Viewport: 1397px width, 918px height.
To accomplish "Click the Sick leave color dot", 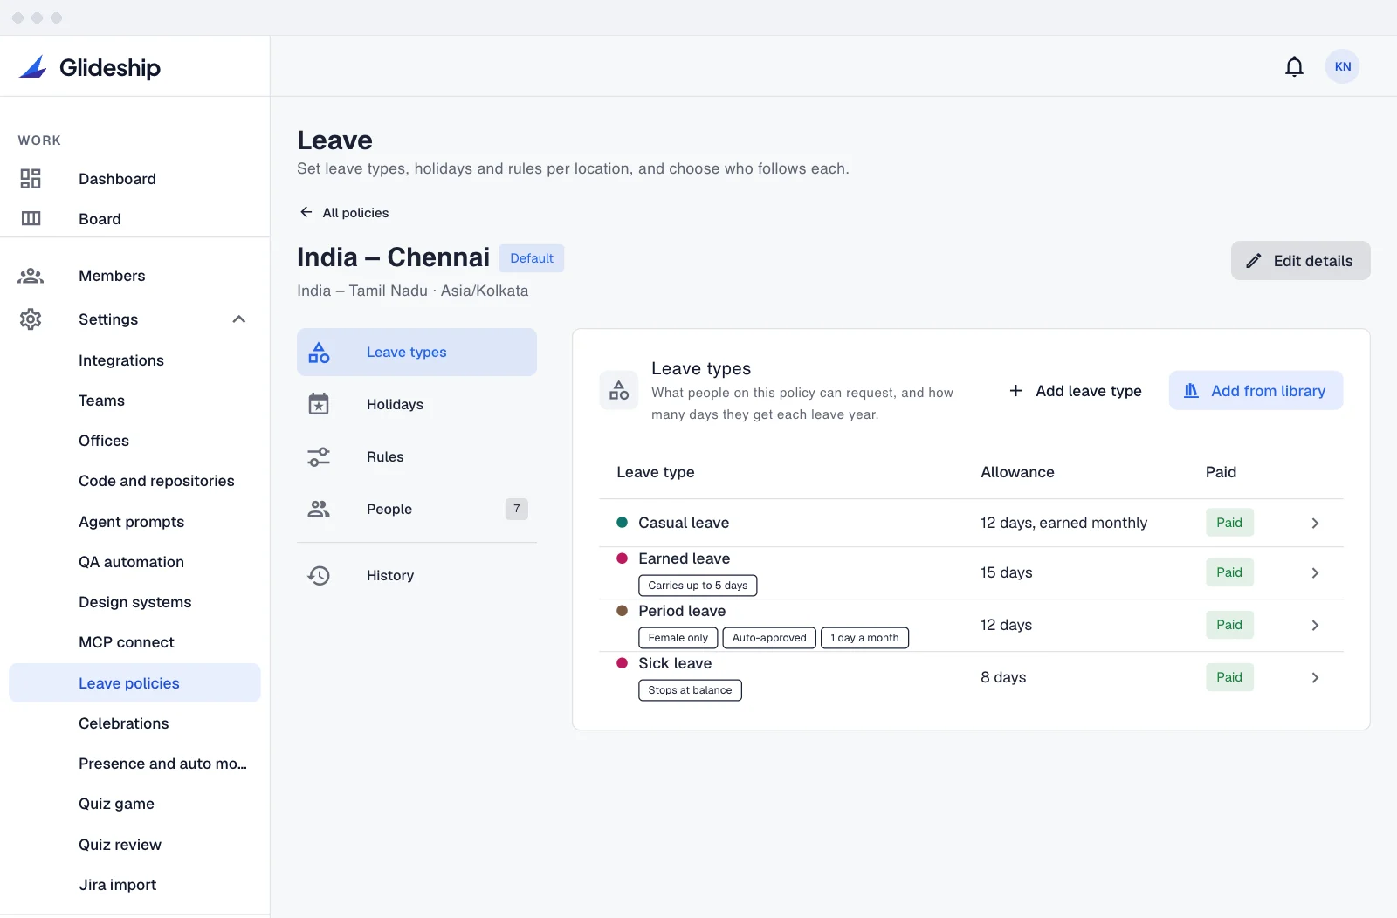I will (622, 663).
